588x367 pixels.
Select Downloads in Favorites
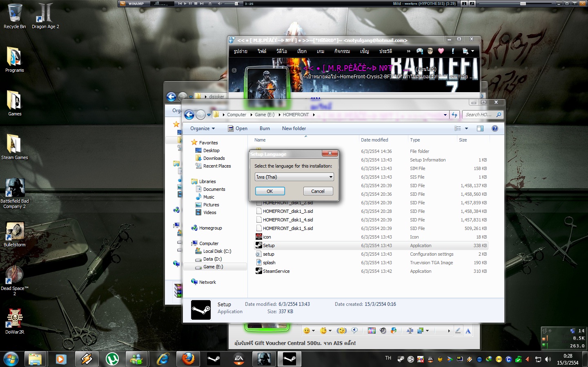point(214,158)
